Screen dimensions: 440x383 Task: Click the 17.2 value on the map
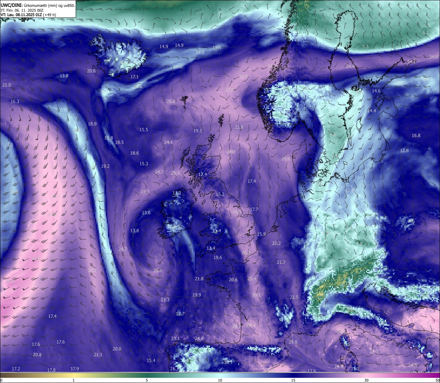point(16,369)
